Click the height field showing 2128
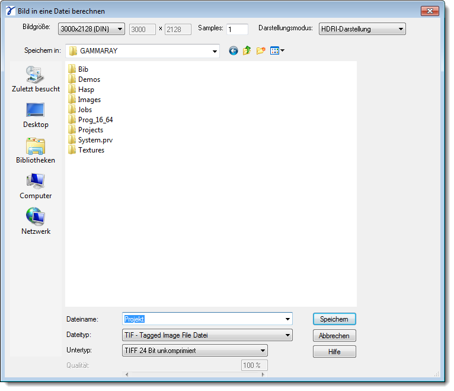The height and width of the screenshot is (391, 454). [178, 29]
